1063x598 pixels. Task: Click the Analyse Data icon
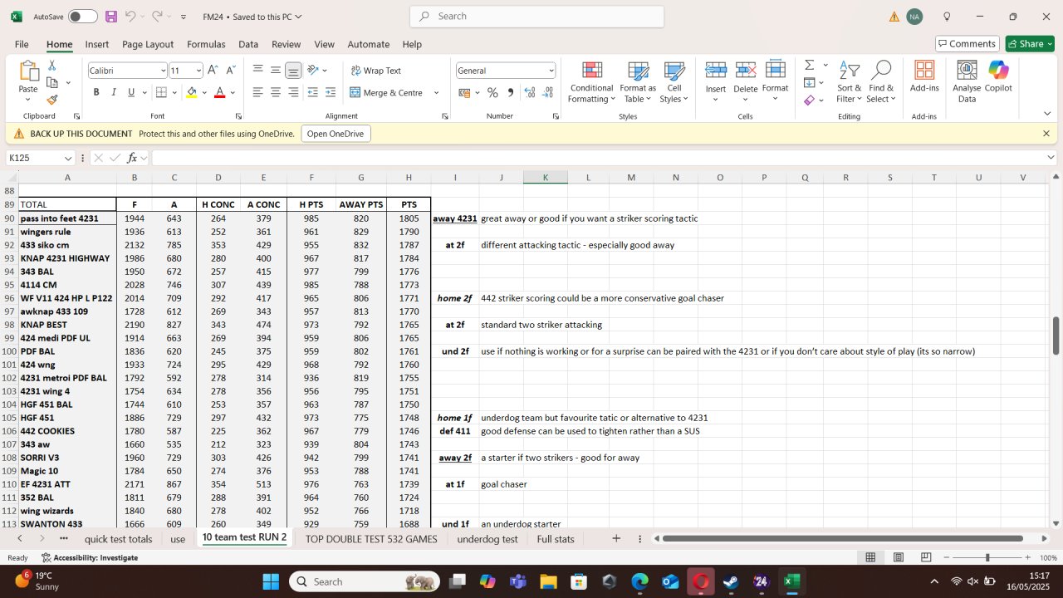click(967, 81)
